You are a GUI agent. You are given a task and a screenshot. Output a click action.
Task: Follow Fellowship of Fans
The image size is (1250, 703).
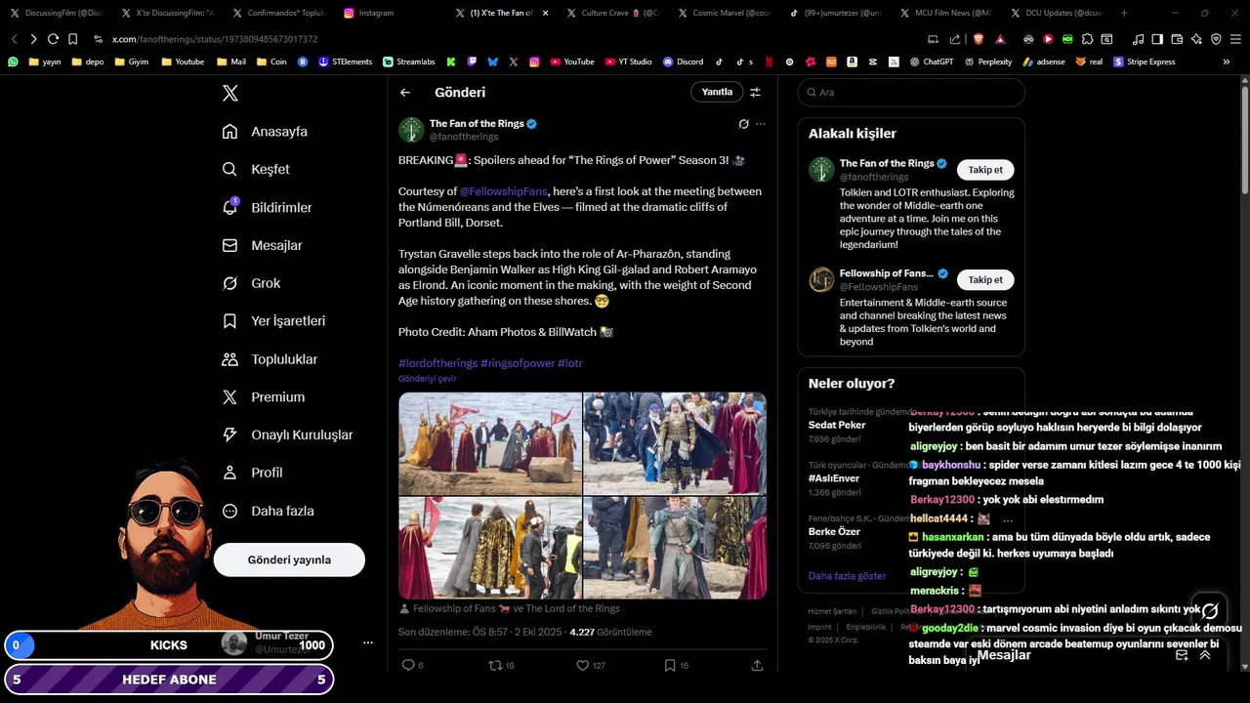pyautogui.click(x=985, y=279)
